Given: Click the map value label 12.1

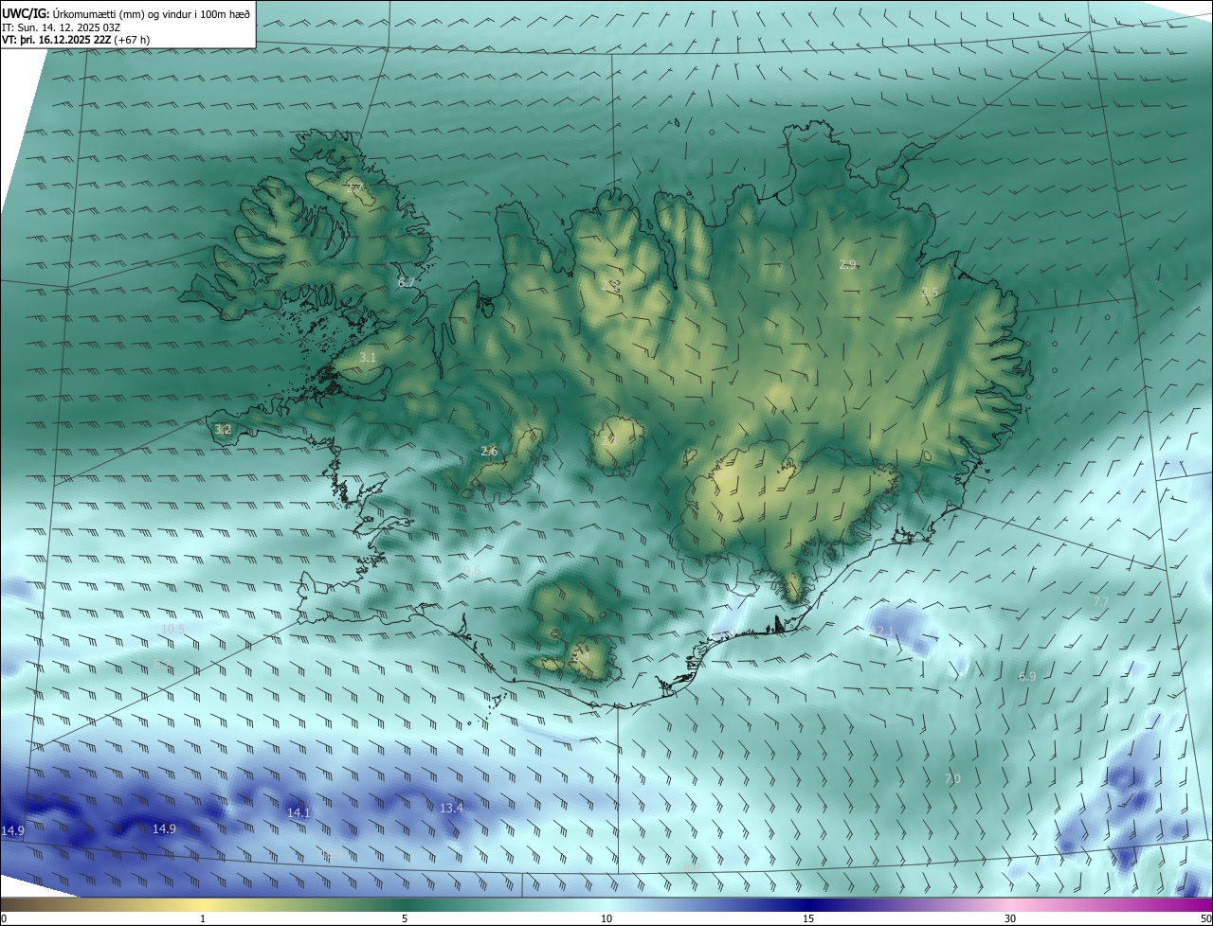Looking at the screenshot, I should tap(882, 631).
